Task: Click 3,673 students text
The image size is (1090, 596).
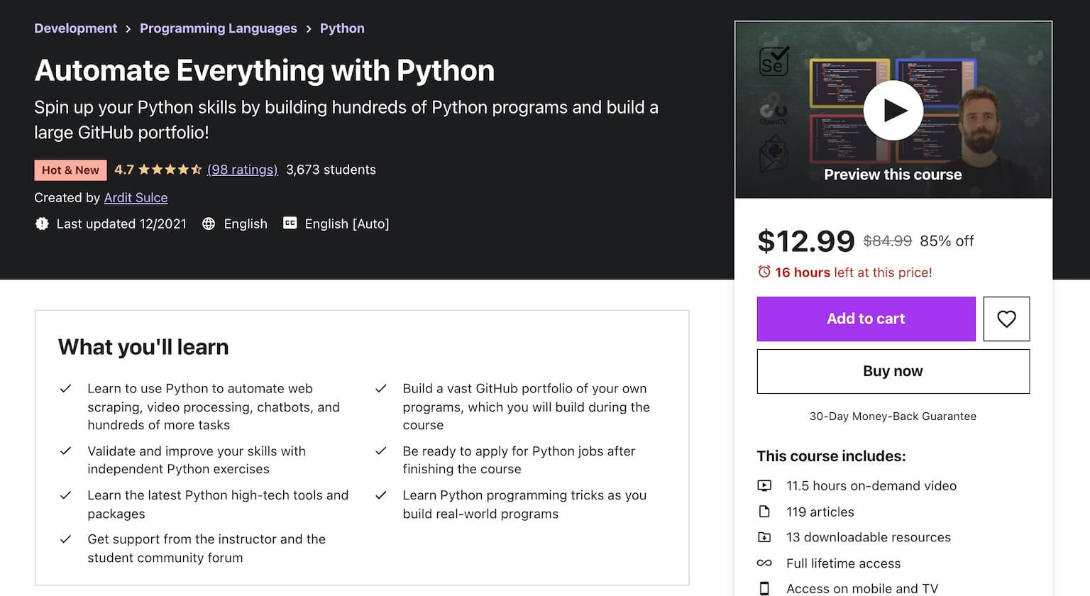Action: tap(331, 170)
